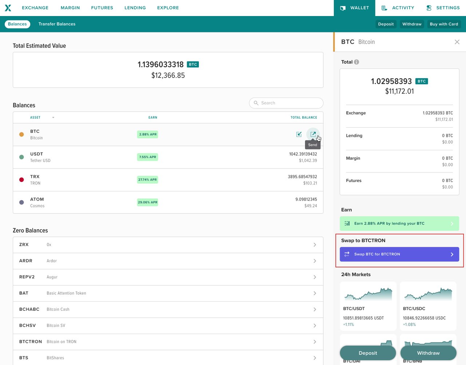Click the 27.74% APR badge for TRX
466x365 pixels.
point(147,179)
